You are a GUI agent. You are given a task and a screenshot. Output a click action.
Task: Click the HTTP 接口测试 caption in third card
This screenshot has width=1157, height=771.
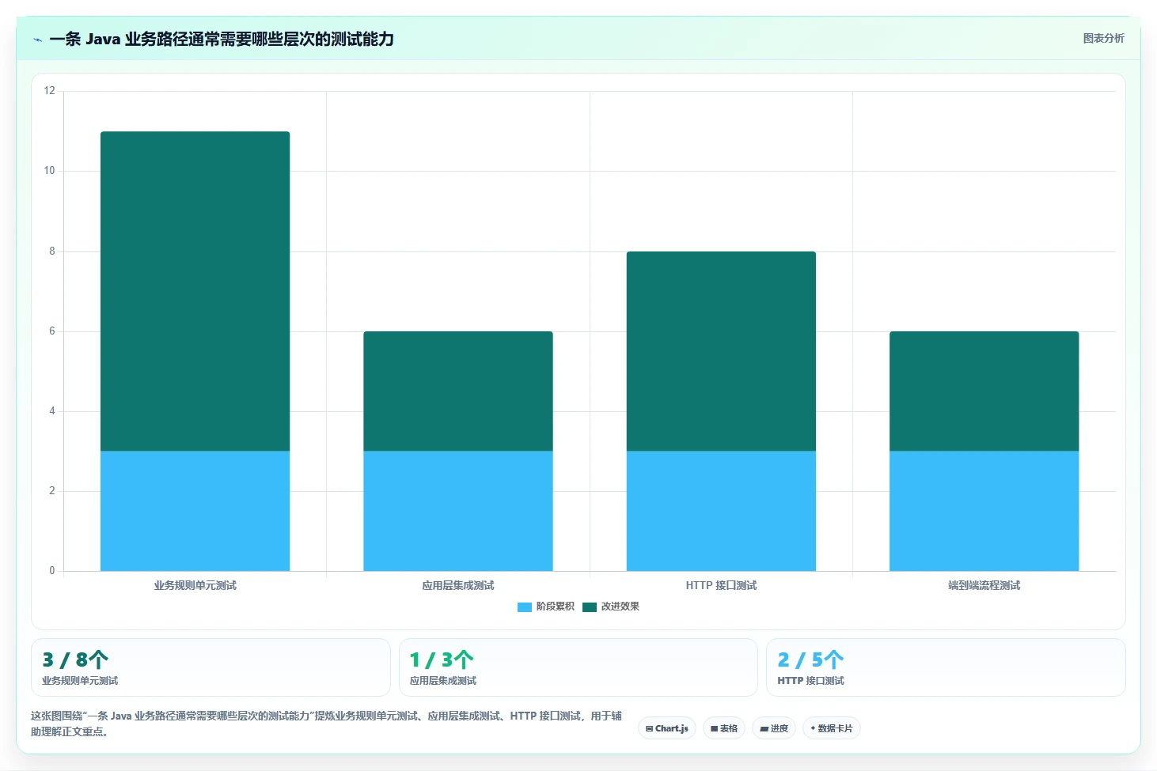pyautogui.click(x=810, y=681)
